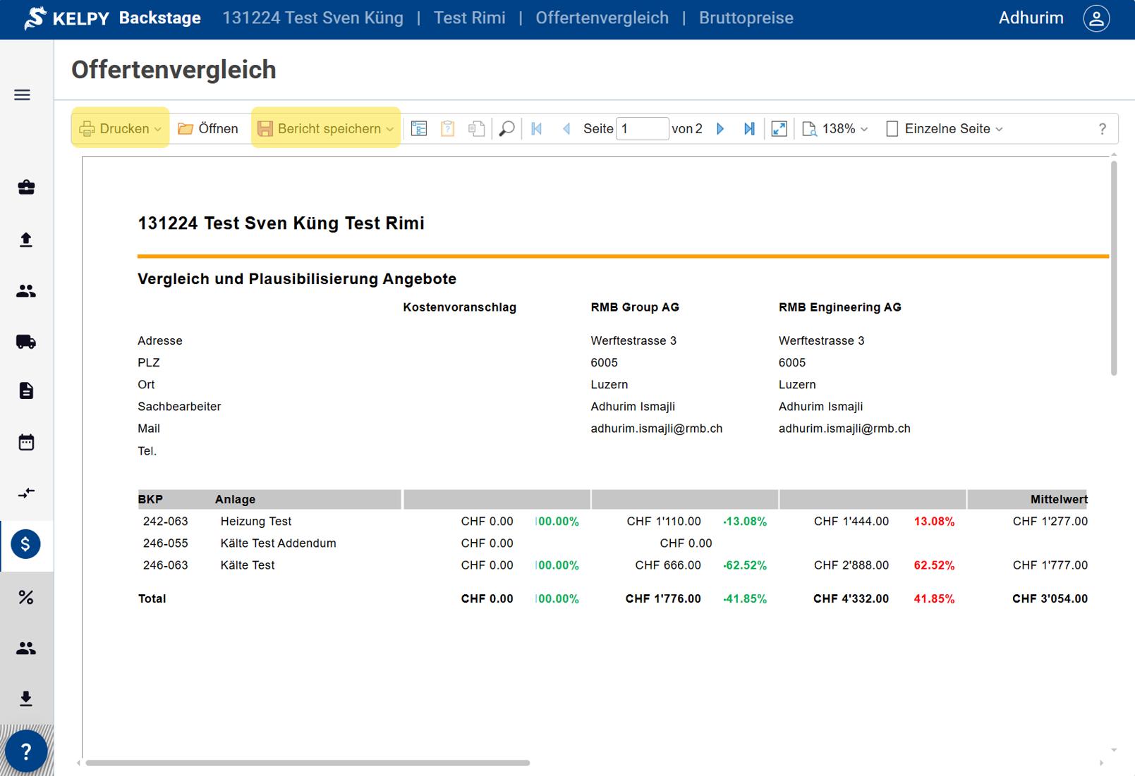Screen dimensions: 1135x776
Task: Open the calendar icon in sidebar
Action: coord(26,443)
